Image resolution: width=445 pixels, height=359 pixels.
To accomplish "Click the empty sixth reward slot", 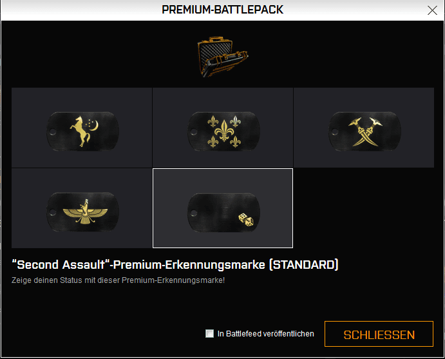I will click(x=363, y=208).
